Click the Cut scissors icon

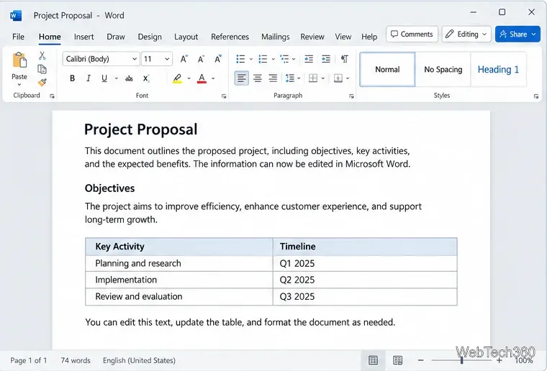(42, 55)
